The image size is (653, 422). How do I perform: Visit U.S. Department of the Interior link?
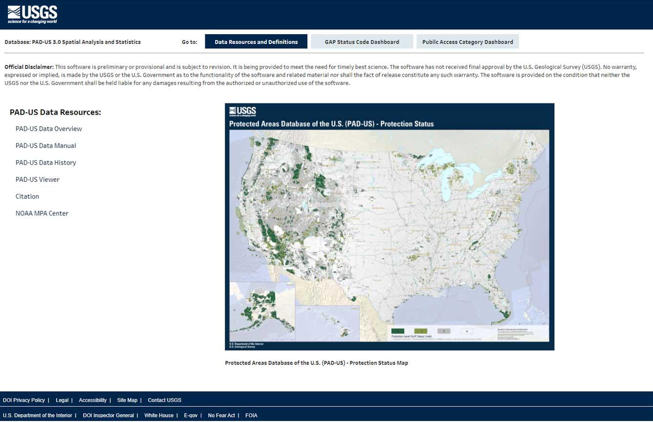point(38,415)
